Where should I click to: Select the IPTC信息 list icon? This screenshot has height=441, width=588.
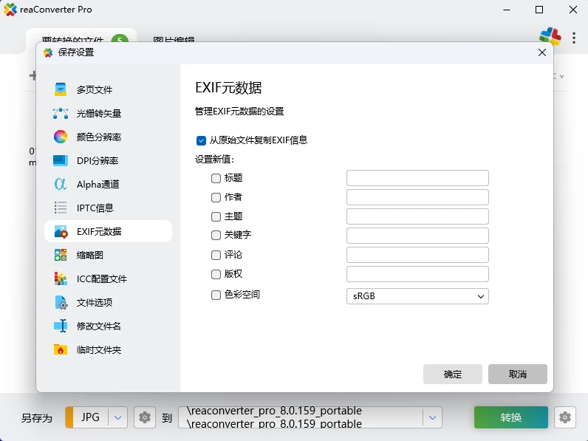point(61,208)
